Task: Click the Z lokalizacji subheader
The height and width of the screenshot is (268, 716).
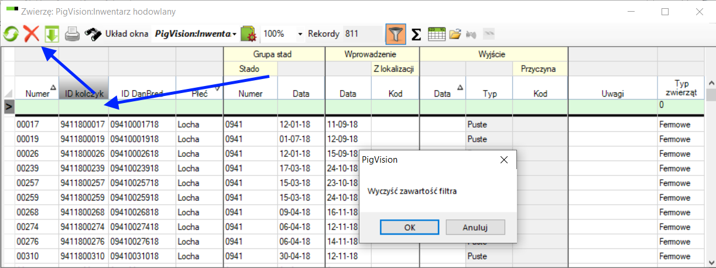Action: pos(395,69)
